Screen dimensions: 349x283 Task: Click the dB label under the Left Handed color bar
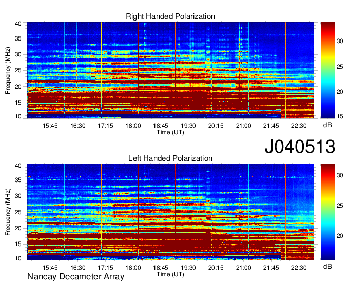pyautogui.click(x=327, y=267)
